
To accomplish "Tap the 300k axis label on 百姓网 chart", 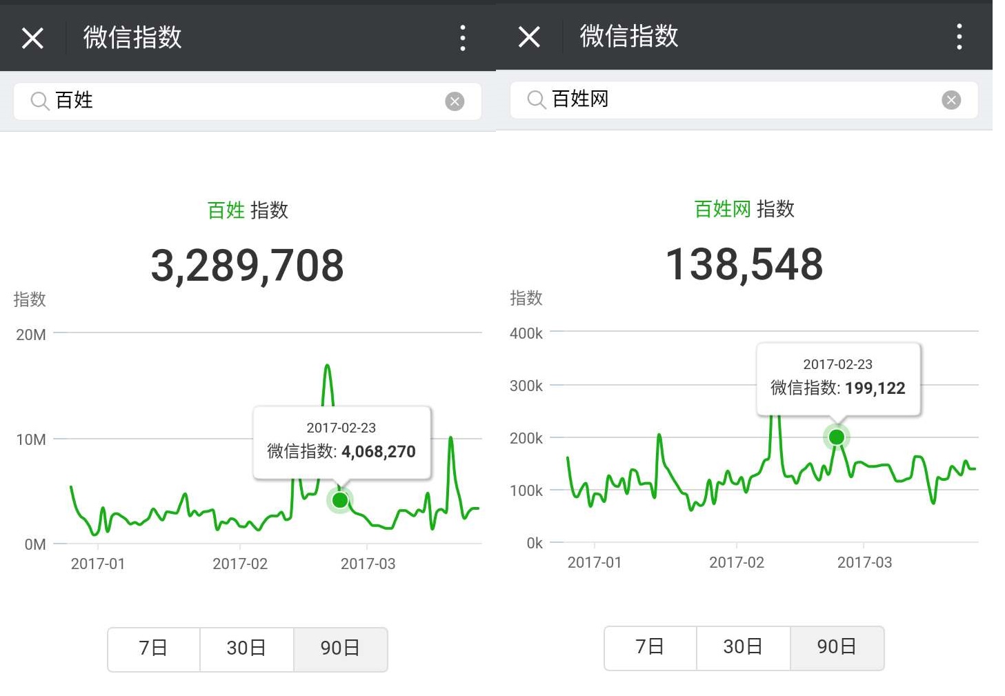I will pyautogui.click(x=526, y=386).
